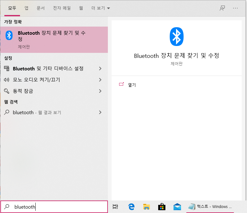
Task: Open Microsoft Store from the taskbar
Action: click(162, 206)
